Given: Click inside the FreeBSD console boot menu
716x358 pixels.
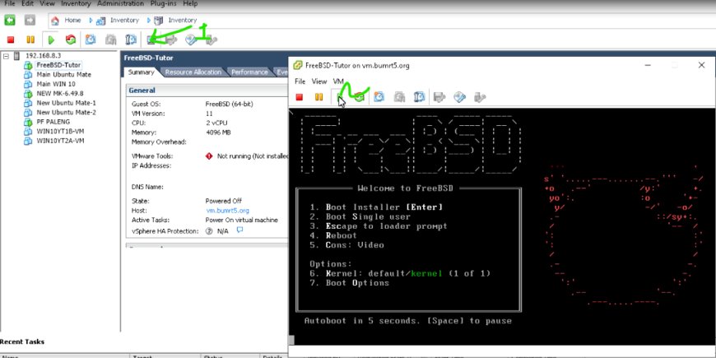Looking at the screenshot, I should point(408,249).
